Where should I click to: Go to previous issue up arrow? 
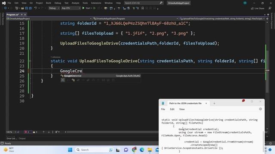[x=44, y=132]
